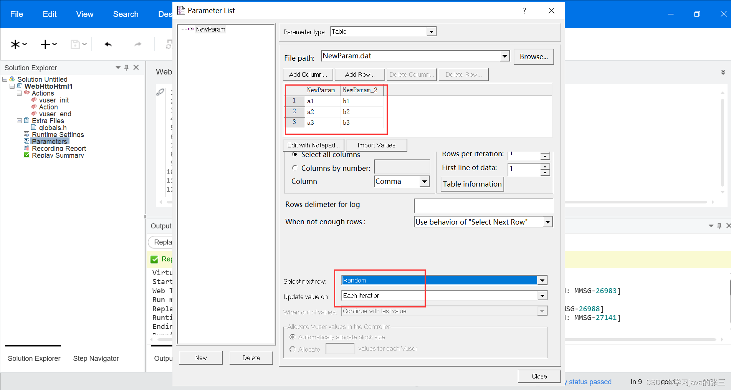Click the Redo arrow icon
731x390 pixels.
(137, 44)
